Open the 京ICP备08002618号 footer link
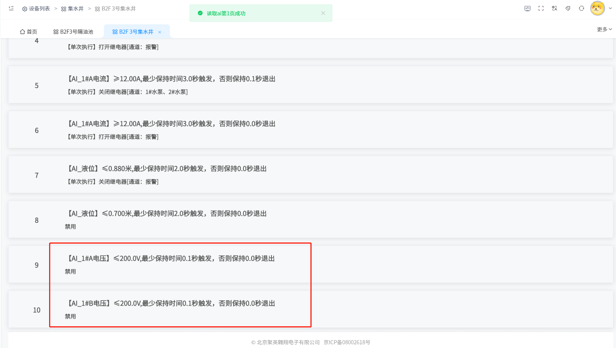Screen dimensions: 616x348 pyautogui.click(x=347, y=342)
